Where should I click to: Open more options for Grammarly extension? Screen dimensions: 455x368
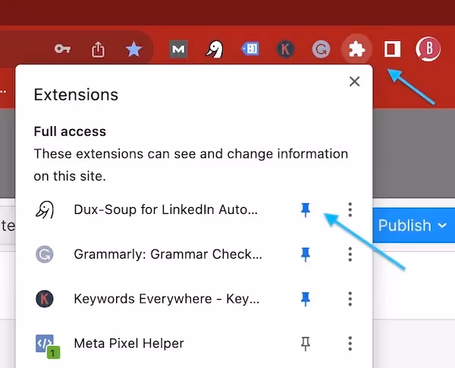tap(350, 254)
